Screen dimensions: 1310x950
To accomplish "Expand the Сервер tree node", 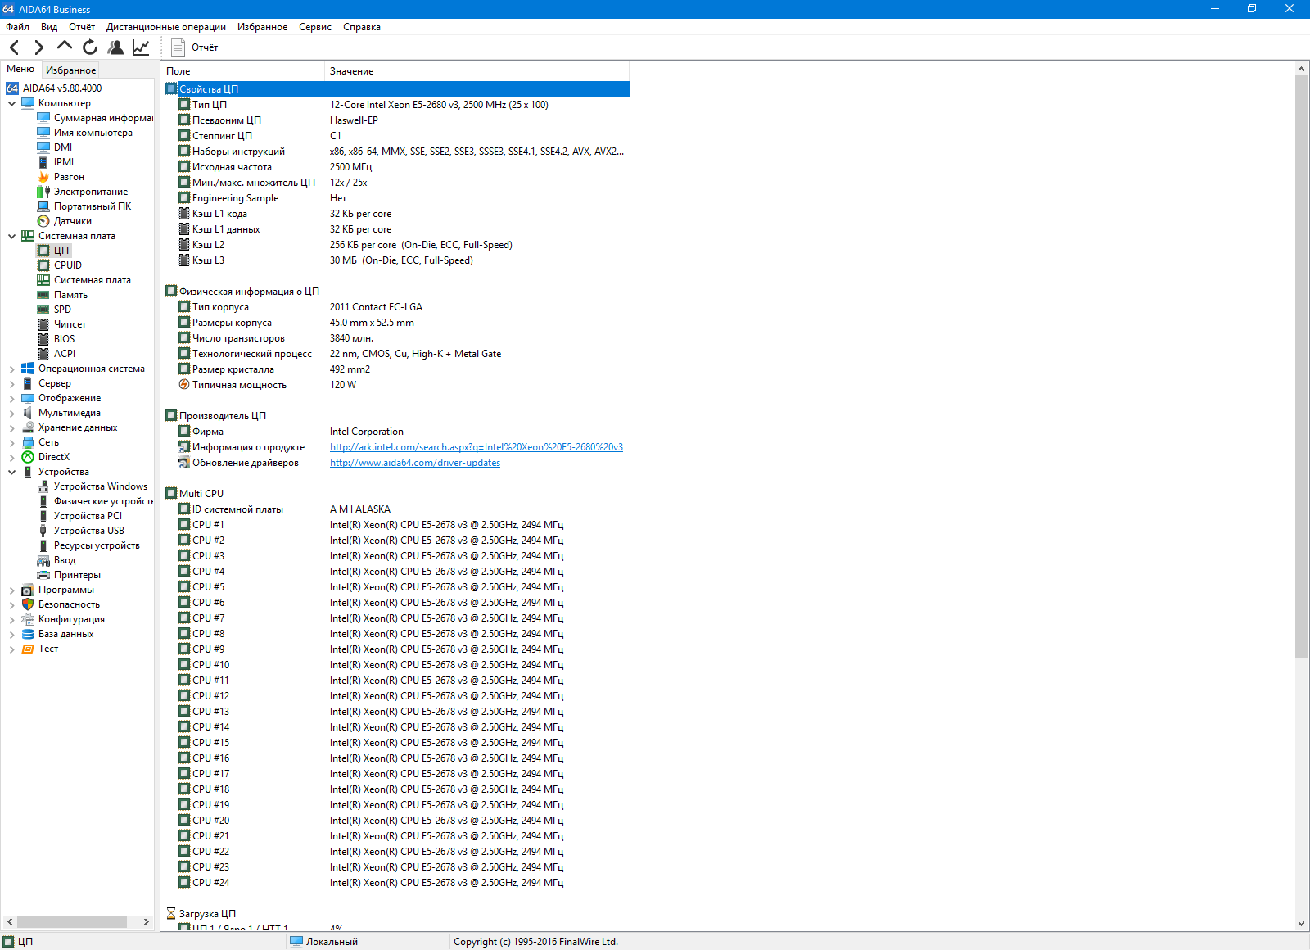I will (x=11, y=383).
